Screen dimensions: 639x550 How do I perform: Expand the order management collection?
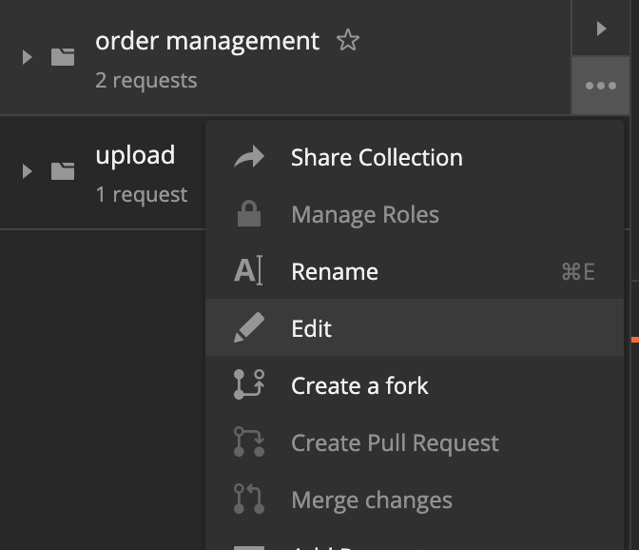pos(28,57)
